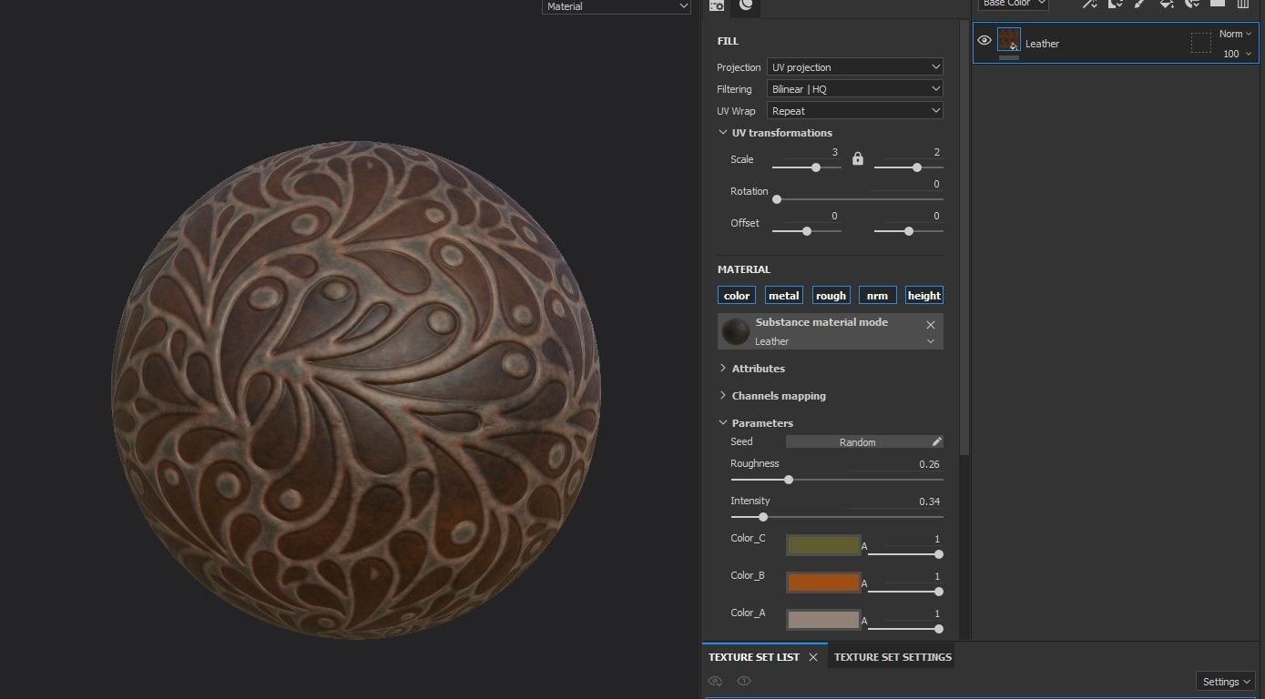Switch to the TEXTURE SET SETTINGS tab
This screenshot has height=699, width=1265.
893,657
